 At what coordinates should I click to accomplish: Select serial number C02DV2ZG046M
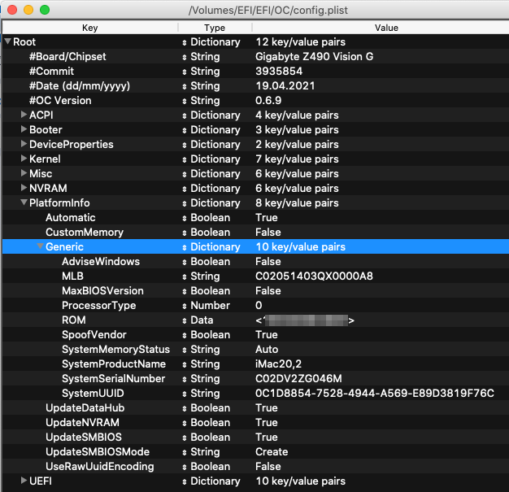pos(298,379)
